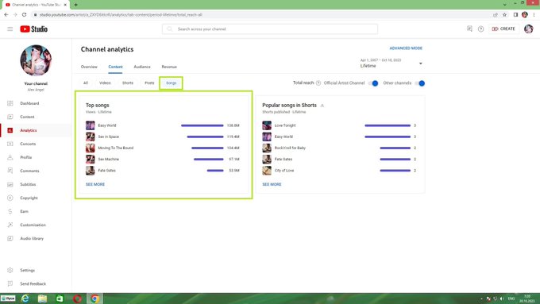Close the Channel analytics browser tab
This screenshot has height=304, width=540.
coord(65,5)
